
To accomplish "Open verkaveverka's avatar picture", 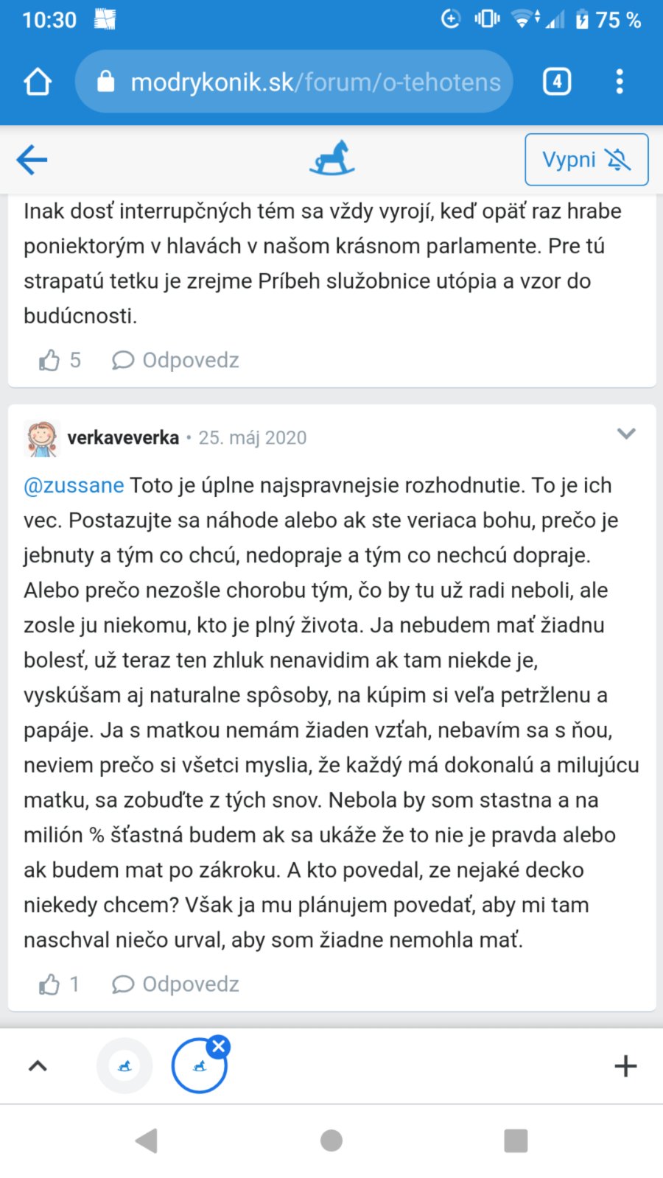I will 42,438.
